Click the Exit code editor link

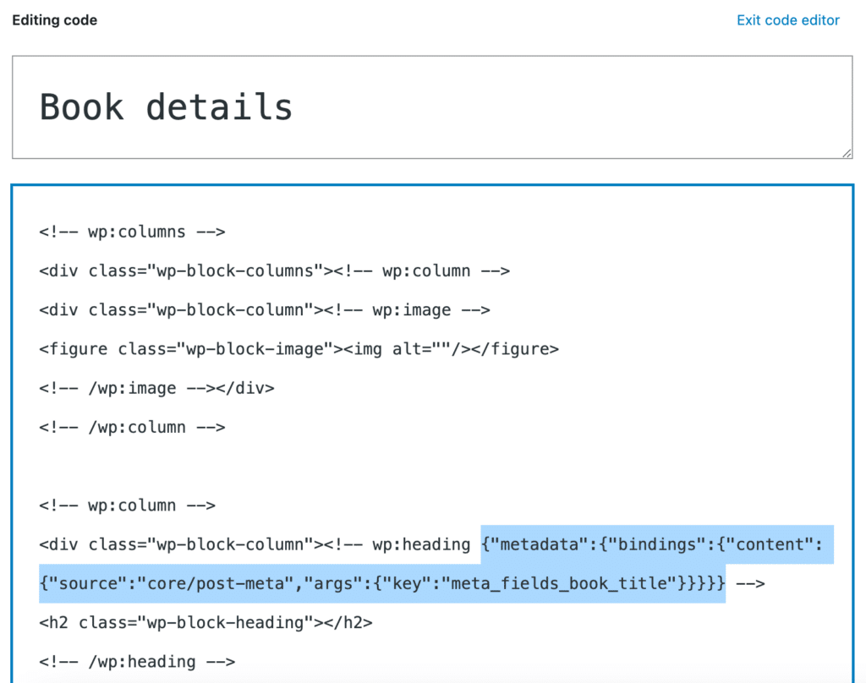click(787, 19)
